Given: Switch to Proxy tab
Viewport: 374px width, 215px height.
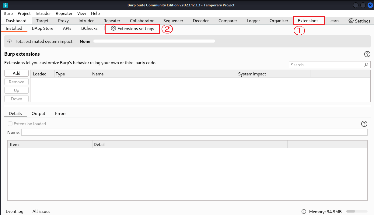Looking at the screenshot, I should (63, 21).
